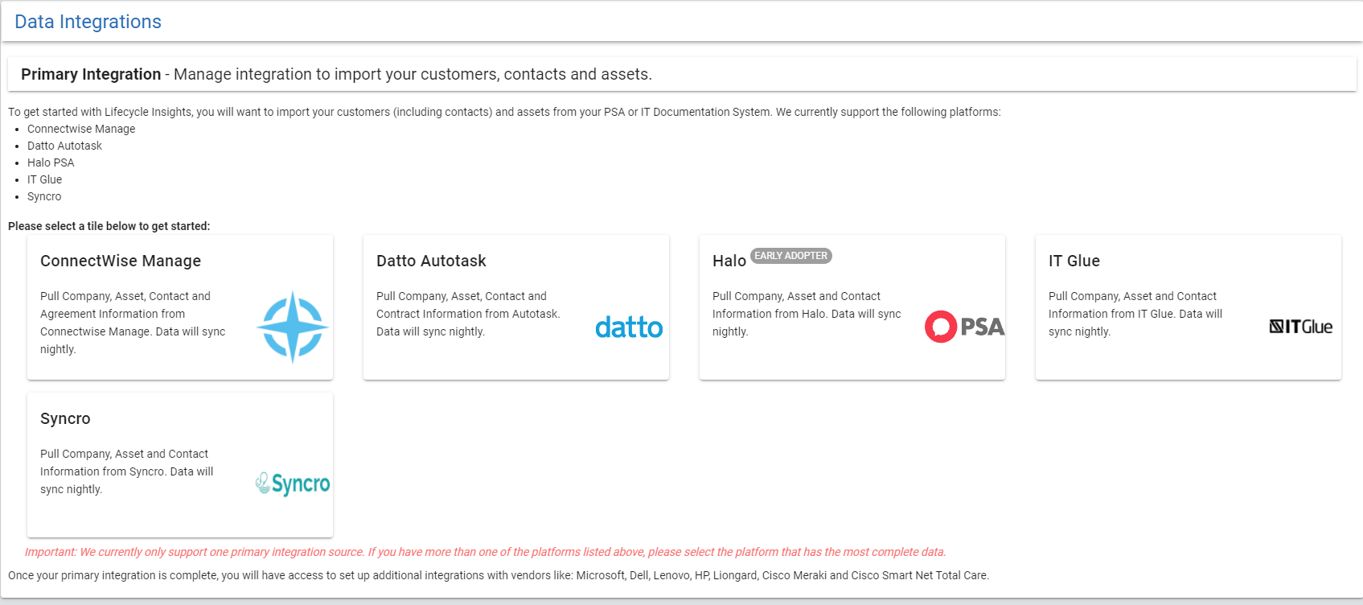The height and width of the screenshot is (605, 1363).
Task: Click 'IT Glue' in the bullet list
Action: (44, 179)
